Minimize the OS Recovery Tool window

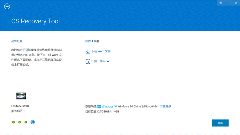pyautogui.click(x=228, y=3)
